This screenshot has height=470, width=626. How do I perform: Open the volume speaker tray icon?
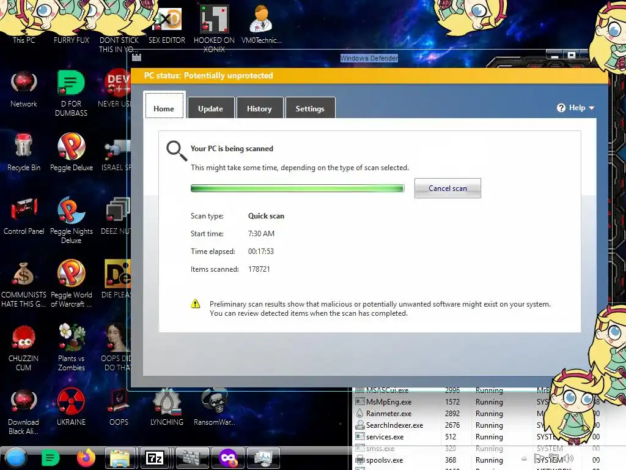coord(569,459)
